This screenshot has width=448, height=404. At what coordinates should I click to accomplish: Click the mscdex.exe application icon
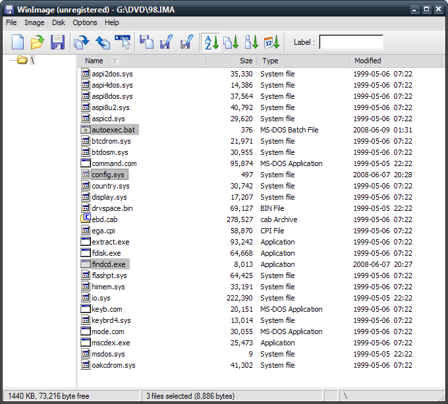pos(86,342)
